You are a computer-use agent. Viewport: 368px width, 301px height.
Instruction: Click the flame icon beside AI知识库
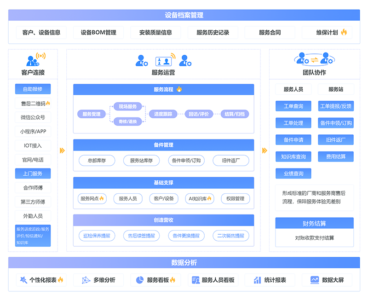(209, 198)
